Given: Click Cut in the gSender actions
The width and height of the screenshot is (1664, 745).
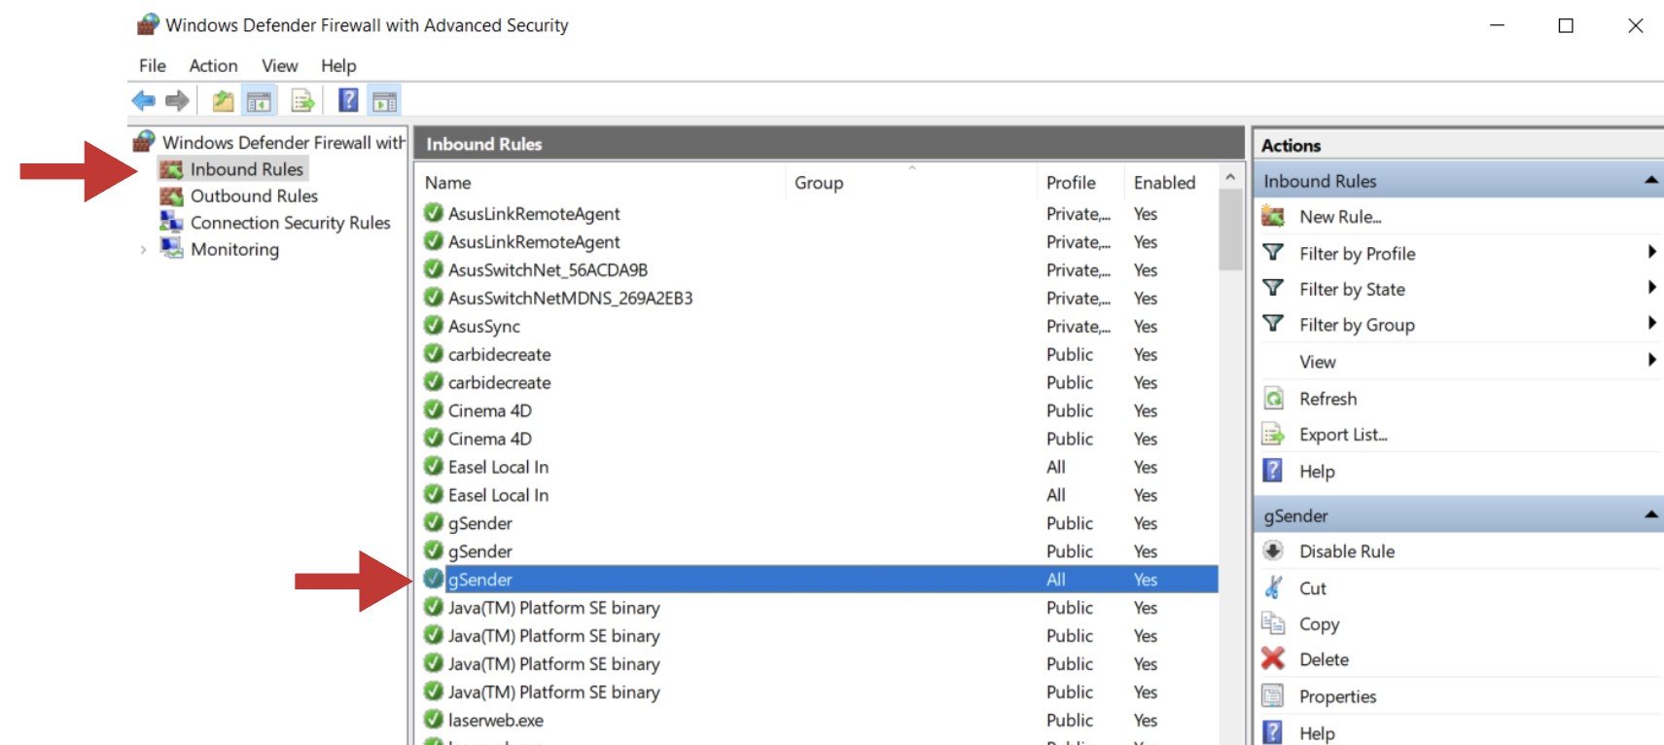Looking at the screenshot, I should [1312, 588].
